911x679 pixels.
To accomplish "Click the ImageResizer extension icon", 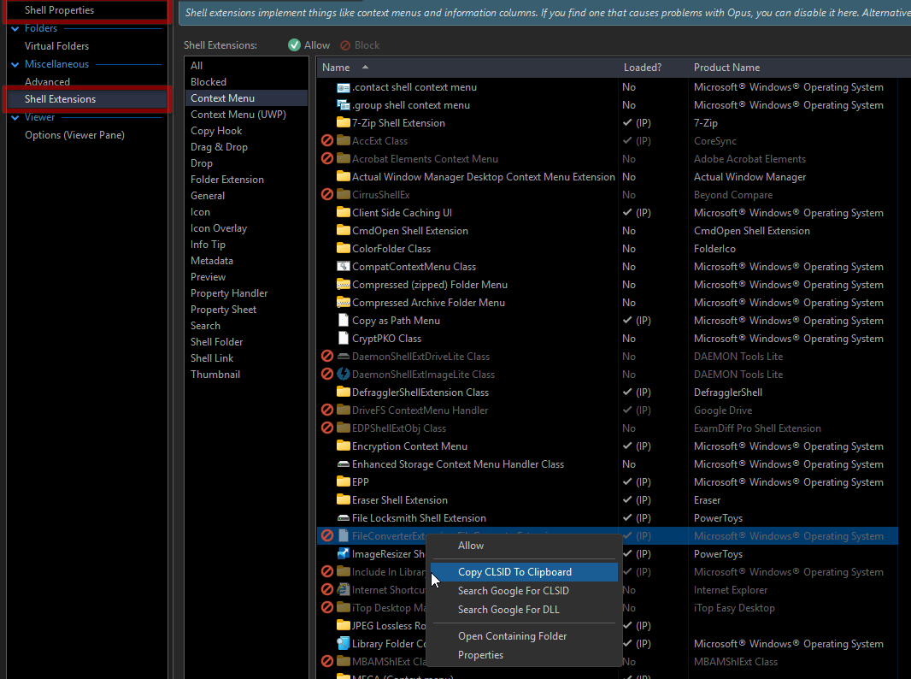I will (344, 554).
